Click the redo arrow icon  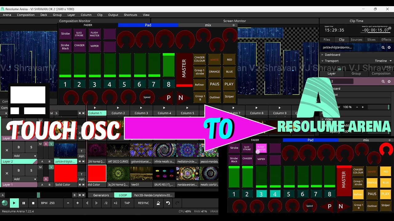point(177,203)
